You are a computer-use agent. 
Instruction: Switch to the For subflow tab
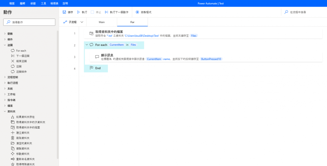coord(133,22)
